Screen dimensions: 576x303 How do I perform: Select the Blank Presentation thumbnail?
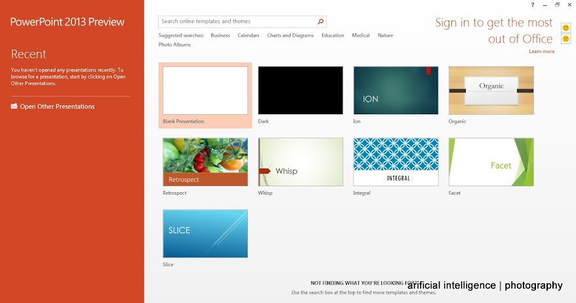tap(205, 91)
